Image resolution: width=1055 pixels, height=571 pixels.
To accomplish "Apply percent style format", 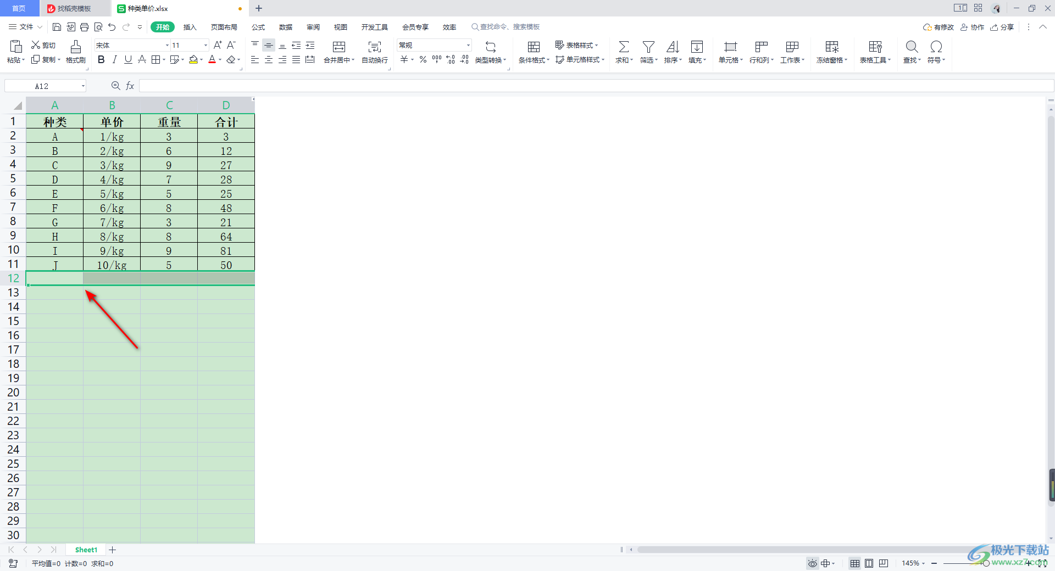I will [x=423, y=59].
